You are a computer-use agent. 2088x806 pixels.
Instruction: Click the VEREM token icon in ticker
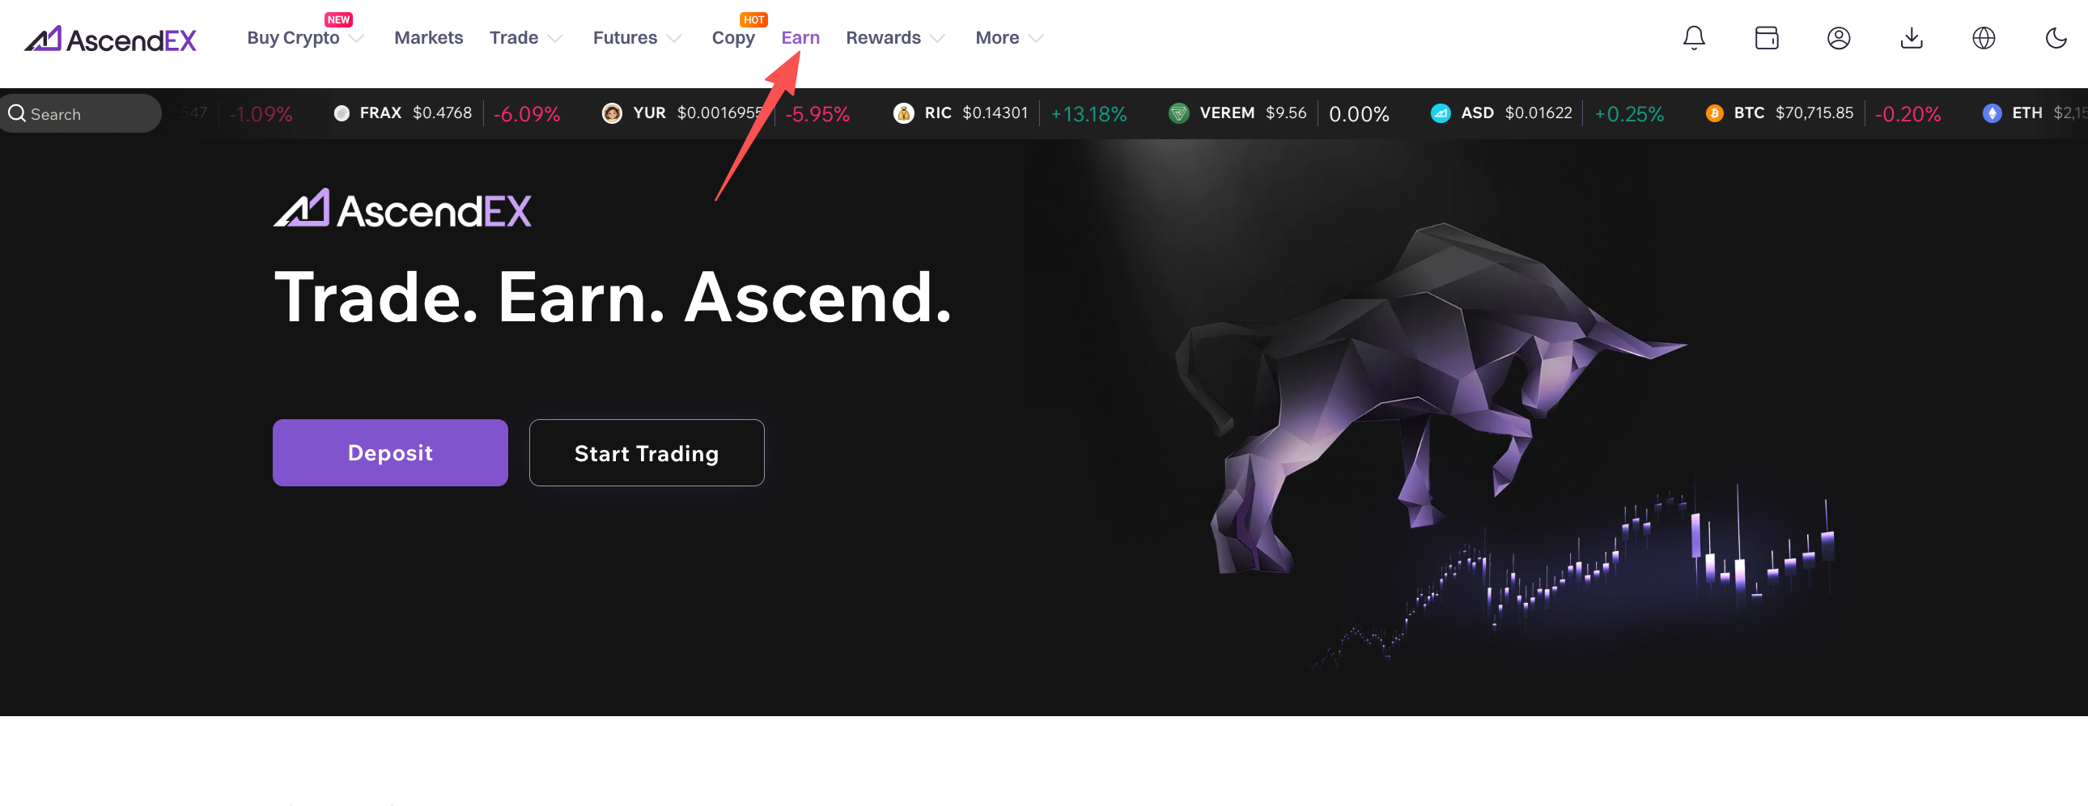pos(1178,113)
